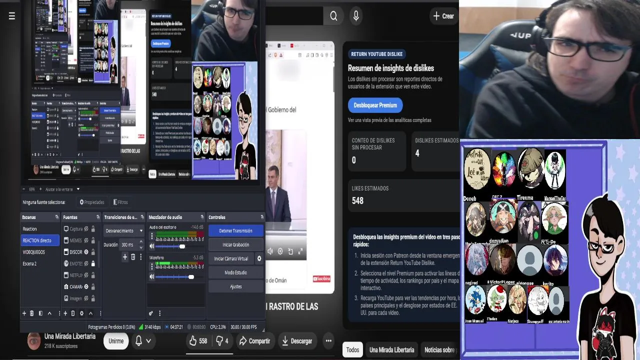Activate the voice search microphone icon
The width and height of the screenshot is (640, 360).
pos(356,16)
